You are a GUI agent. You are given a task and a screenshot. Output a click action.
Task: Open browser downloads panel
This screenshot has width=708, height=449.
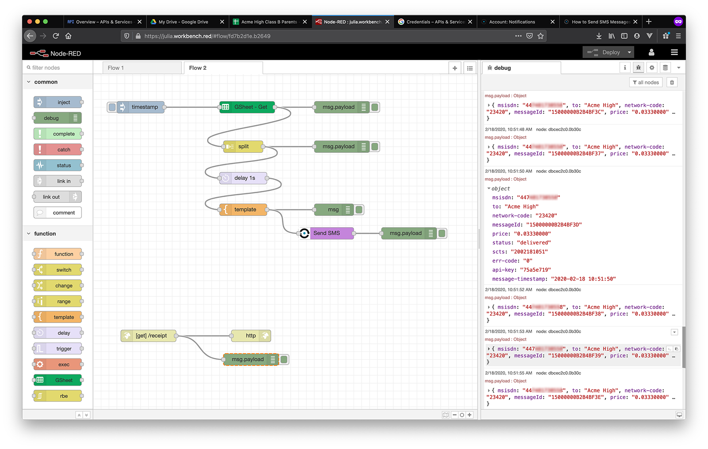click(599, 36)
